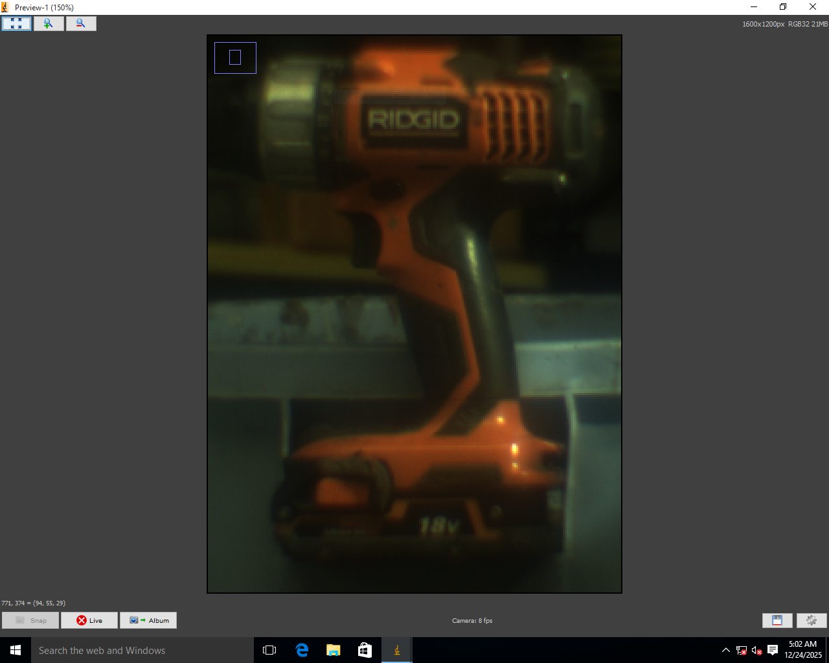
Task: Open the Windows Start menu
Action: [16, 650]
